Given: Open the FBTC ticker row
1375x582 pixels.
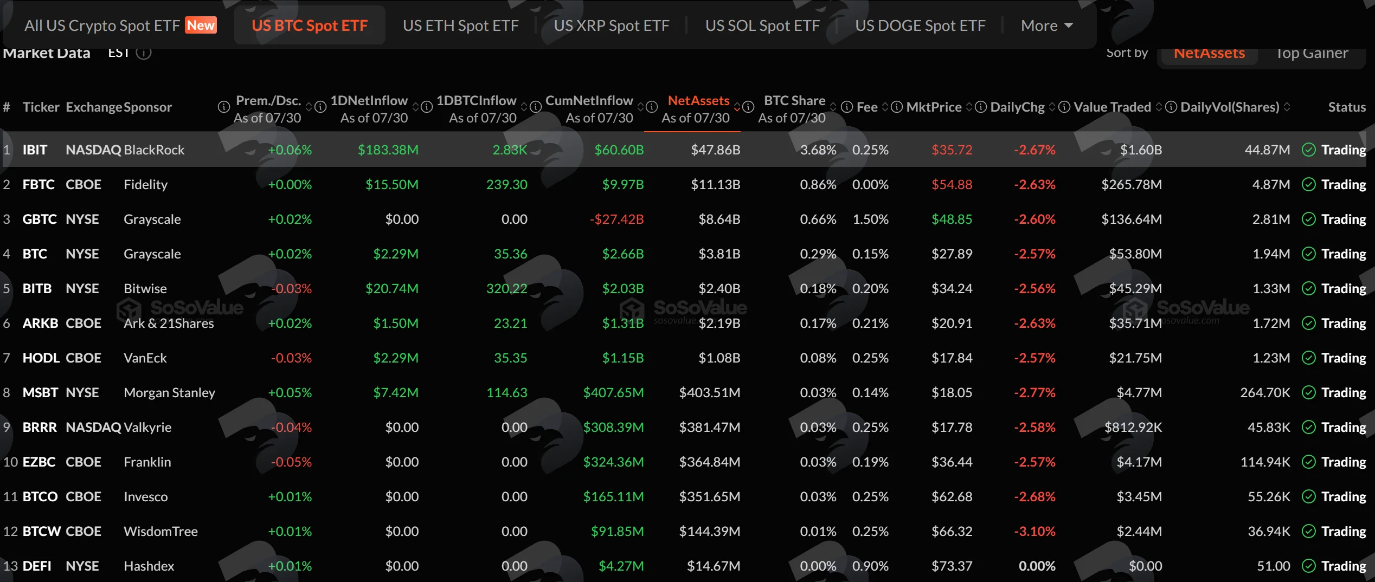Looking at the screenshot, I should click(38, 184).
